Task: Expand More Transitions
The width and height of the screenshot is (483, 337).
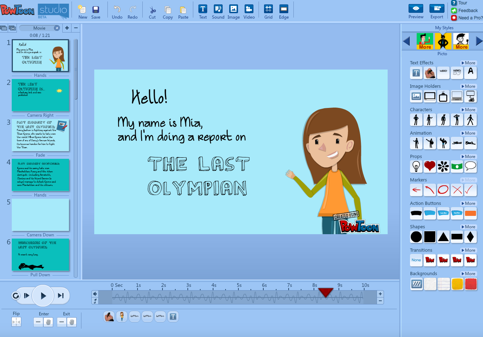Action: coord(468,250)
